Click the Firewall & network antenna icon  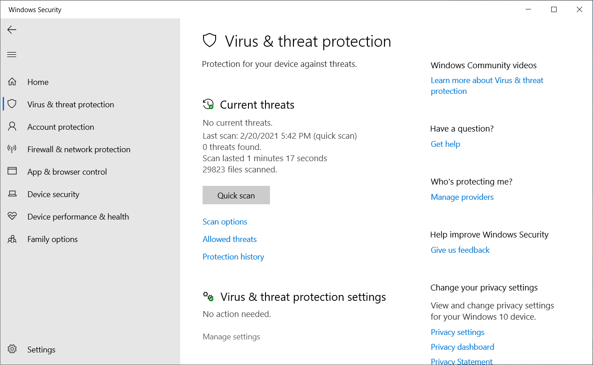coord(12,149)
